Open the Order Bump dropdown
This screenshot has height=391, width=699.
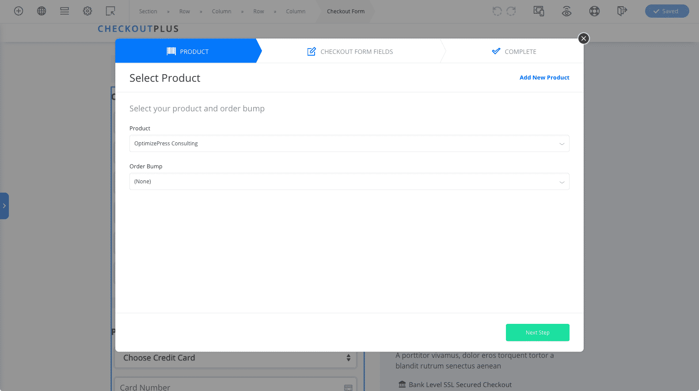pos(349,181)
